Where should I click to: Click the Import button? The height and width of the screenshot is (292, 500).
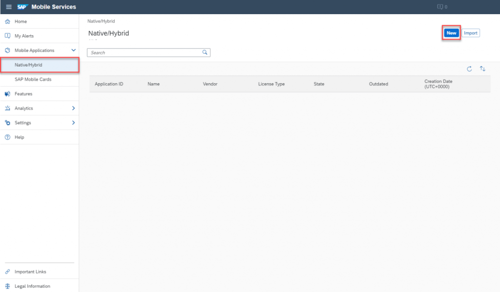[471, 33]
